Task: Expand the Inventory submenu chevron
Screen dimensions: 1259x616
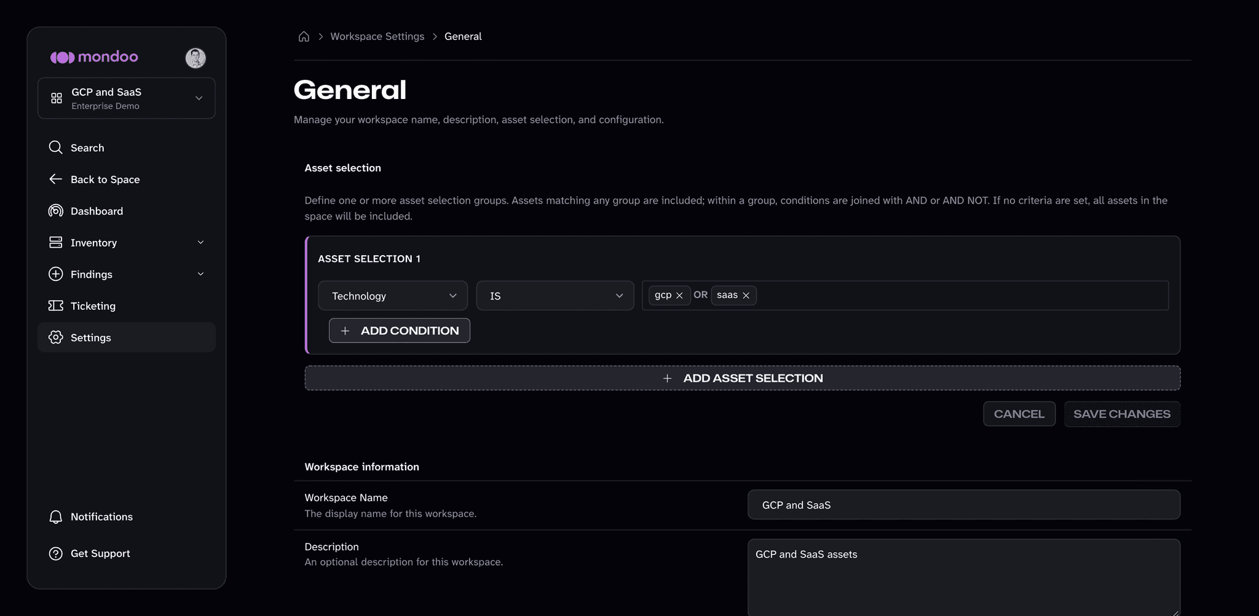Action: tap(200, 242)
